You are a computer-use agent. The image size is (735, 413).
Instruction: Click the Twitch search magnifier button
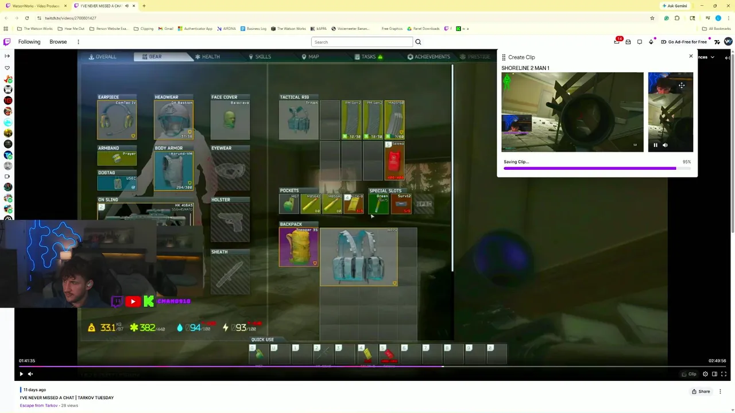click(x=418, y=42)
